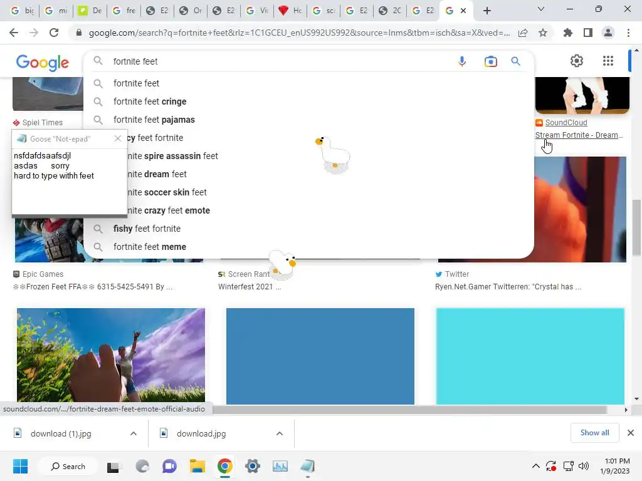Open Chrome extensions puzzle icon
Image resolution: width=642 pixels, height=481 pixels.
pos(568,33)
